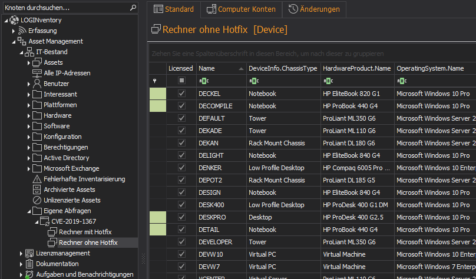Viewport: 476px width, 279px height.
Task: Click the Unlizenzierte Assets prohibited icon
Action: [37, 201]
